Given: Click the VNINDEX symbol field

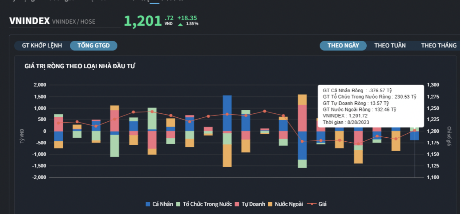Looking at the screenshot, I should (x=30, y=21).
